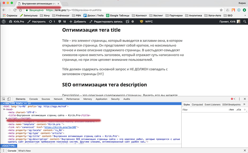
Task: Switch to the Computed sidebar tab
Action: pos(197,105)
